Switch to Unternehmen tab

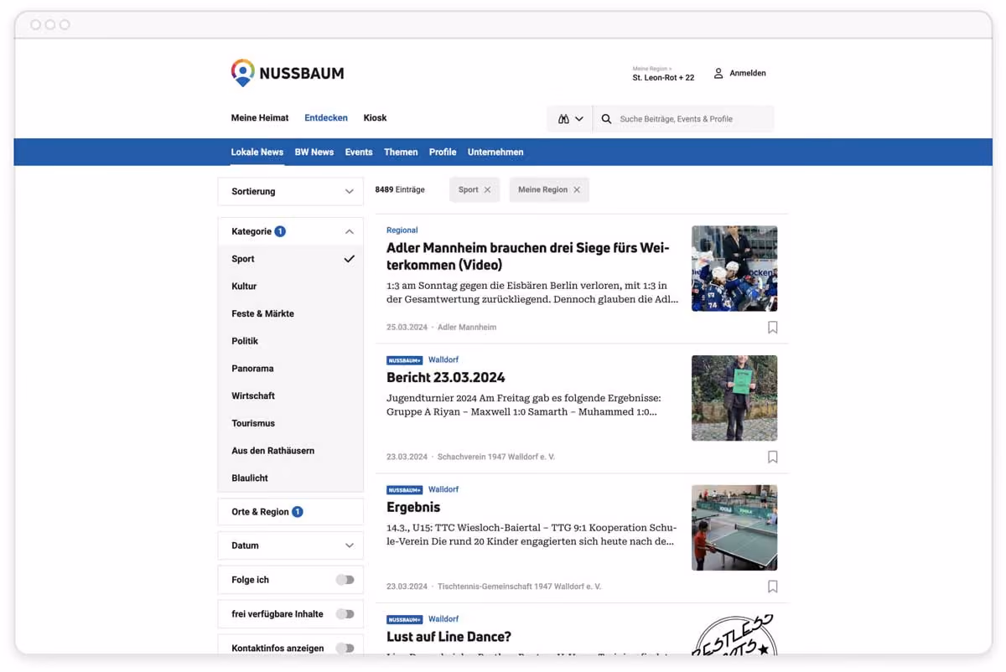495,152
